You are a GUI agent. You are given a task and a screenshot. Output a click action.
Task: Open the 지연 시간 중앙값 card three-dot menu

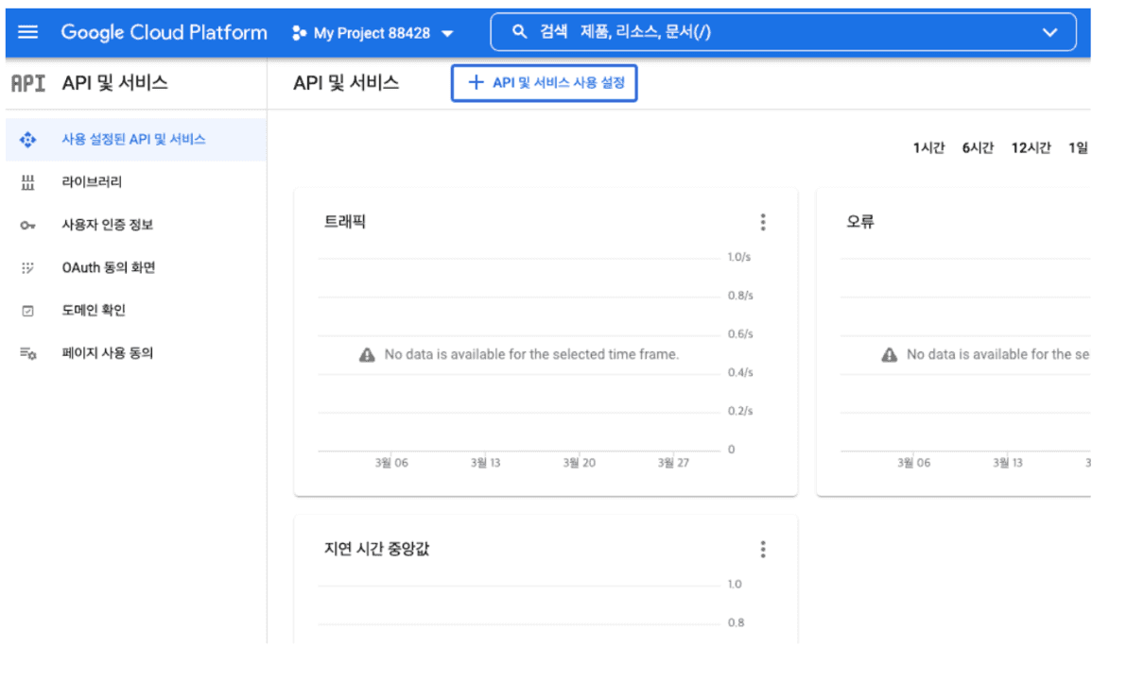coord(763,549)
